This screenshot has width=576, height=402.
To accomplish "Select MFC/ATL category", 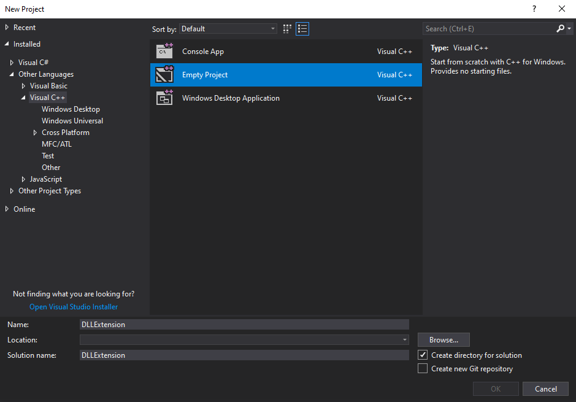I will 56,144.
